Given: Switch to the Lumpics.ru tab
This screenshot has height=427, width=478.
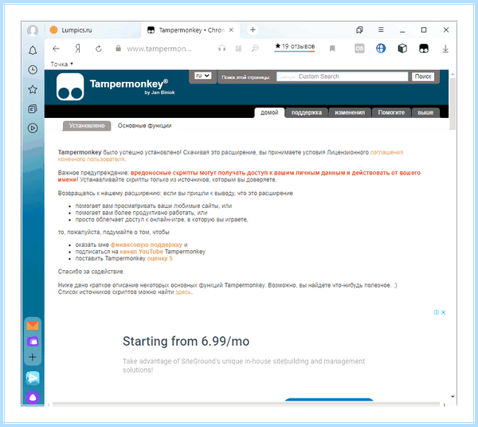Looking at the screenshot, I should tap(93, 30).
